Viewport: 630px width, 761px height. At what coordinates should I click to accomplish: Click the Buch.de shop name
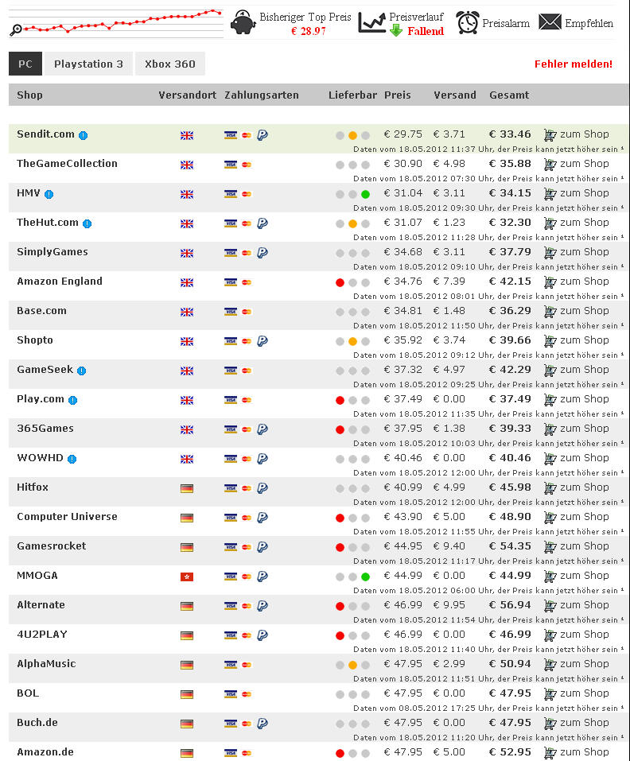(x=37, y=723)
